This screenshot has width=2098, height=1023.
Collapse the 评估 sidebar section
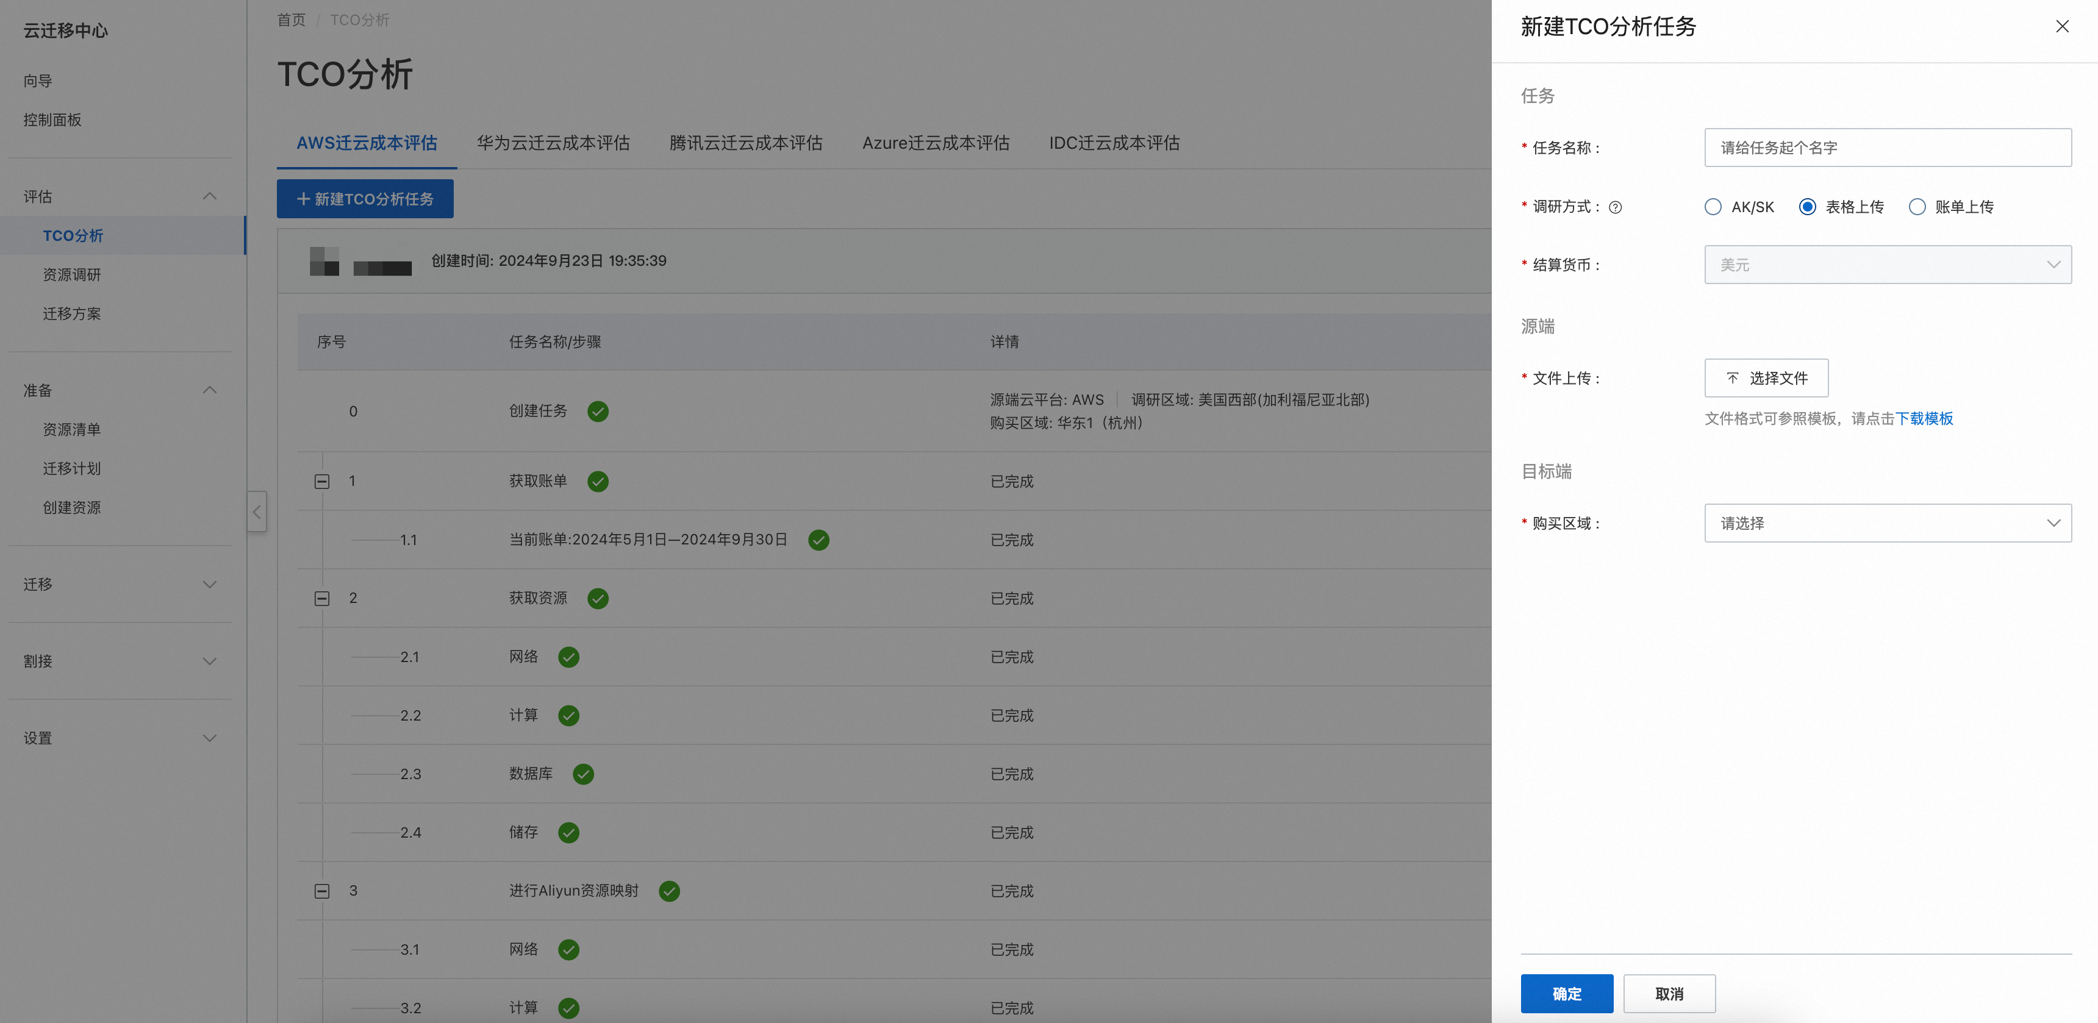pyautogui.click(x=209, y=196)
